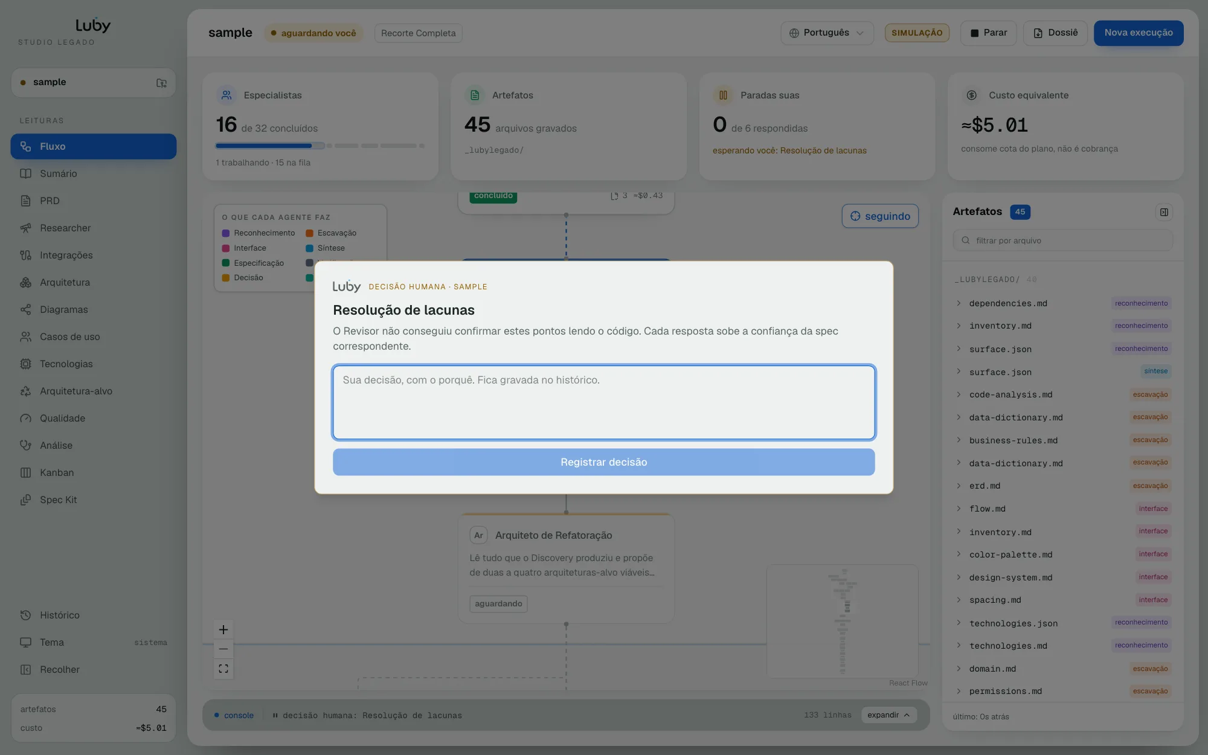This screenshot has width=1208, height=755.
Task: Open Arquitetura section
Action: tap(94, 282)
